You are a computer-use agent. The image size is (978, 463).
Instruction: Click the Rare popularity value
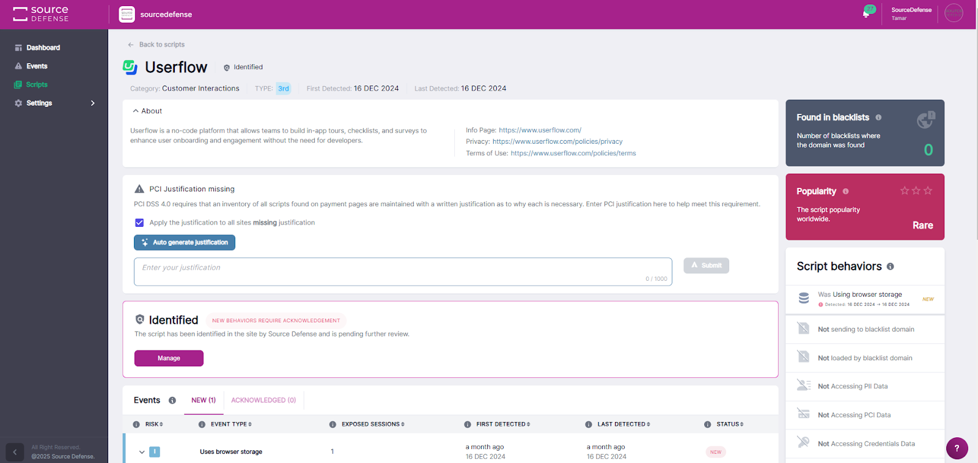tap(922, 226)
